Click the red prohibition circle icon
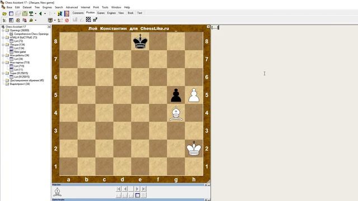This screenshot has width=358, height=201. 67,20
